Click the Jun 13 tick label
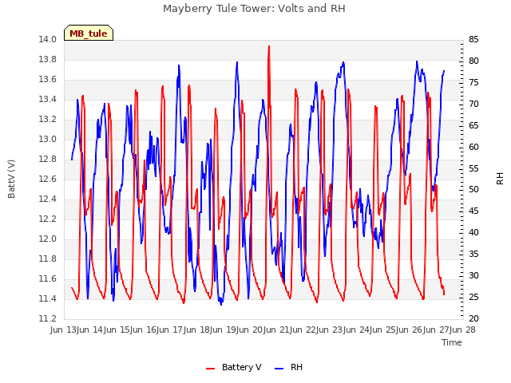 [64, 330]
